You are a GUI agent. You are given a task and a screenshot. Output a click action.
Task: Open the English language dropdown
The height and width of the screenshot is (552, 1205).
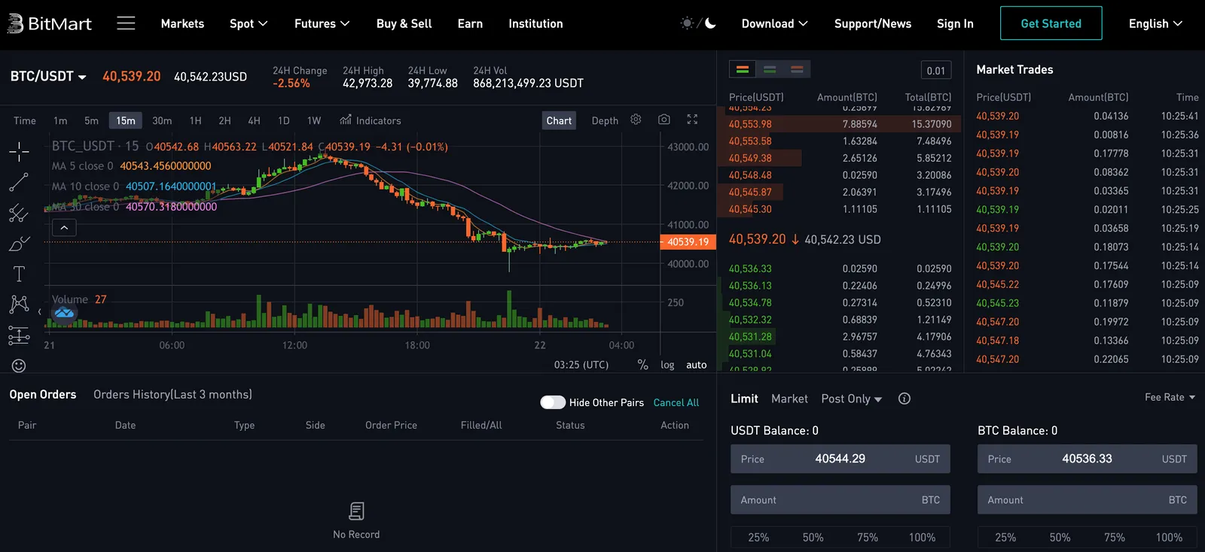(1155, 23)
